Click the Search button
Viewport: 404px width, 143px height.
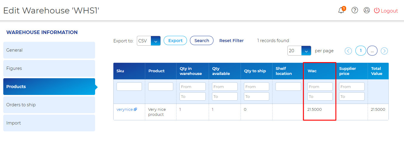click(202, 41)
